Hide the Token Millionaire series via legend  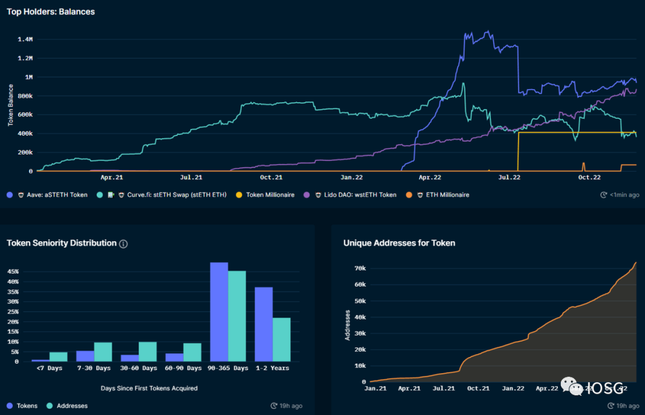266,195
